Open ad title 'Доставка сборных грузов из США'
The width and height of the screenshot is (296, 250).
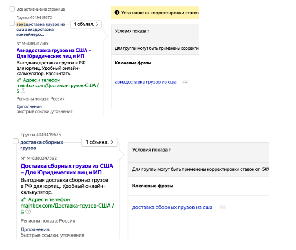(x=67, y=169)
